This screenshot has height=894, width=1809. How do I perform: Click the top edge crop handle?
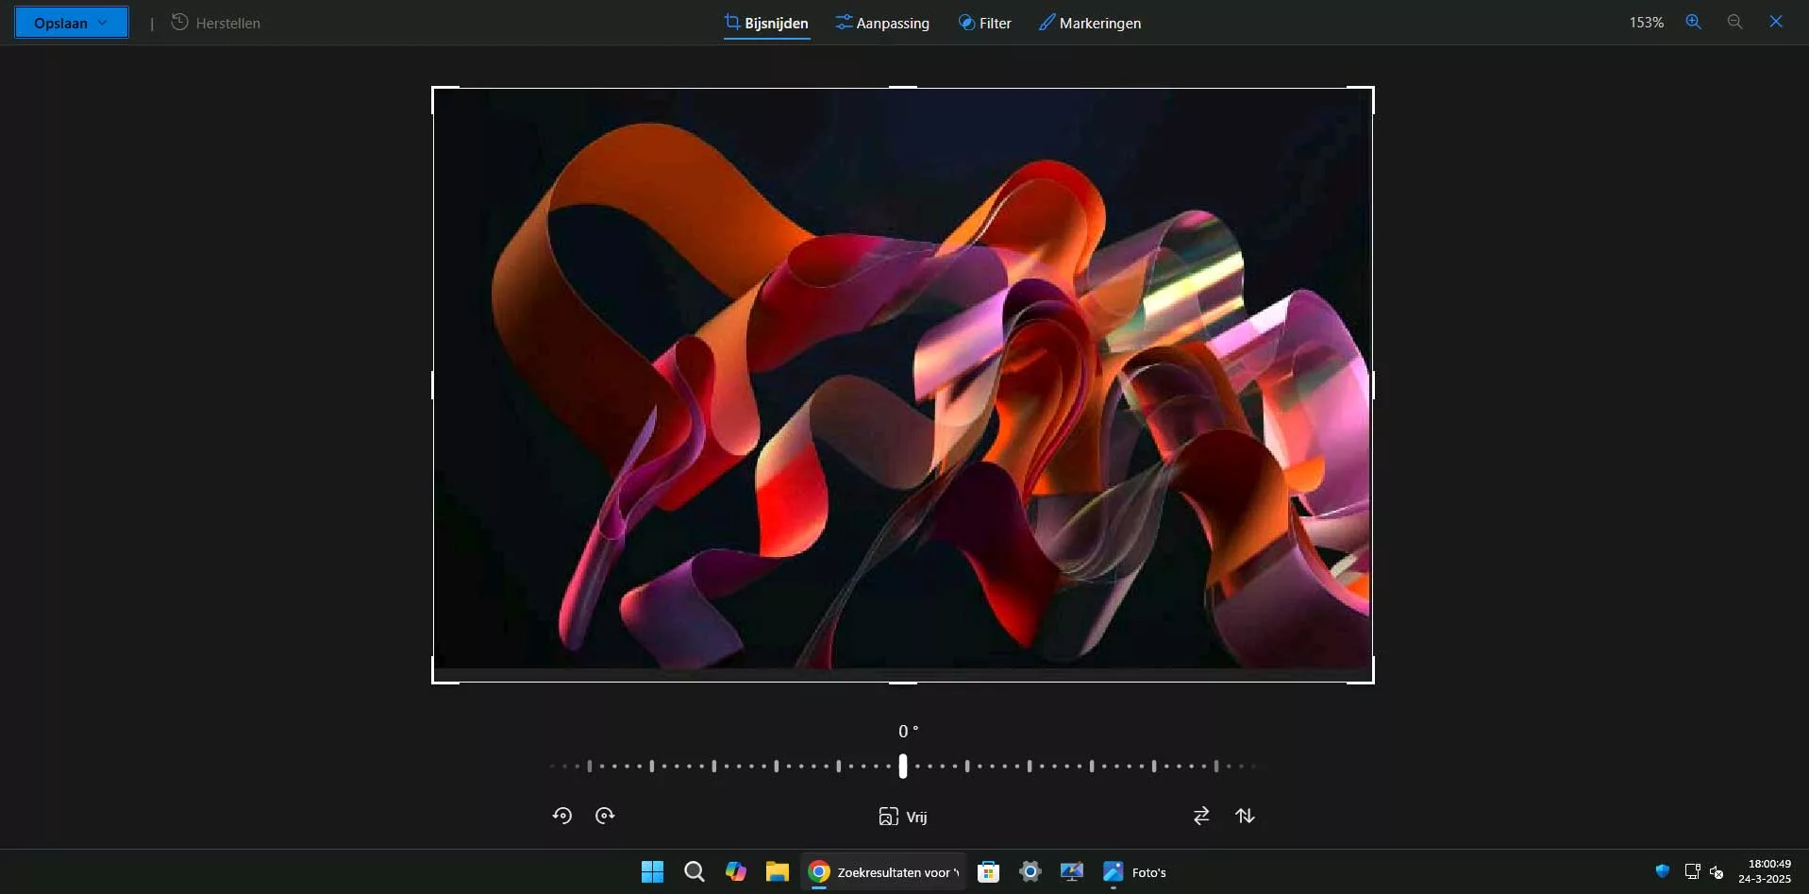(903, 88)
